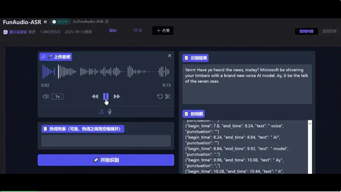Open the scissors trim tool
This screenshot has width=341, height=192.
(168, 97)
